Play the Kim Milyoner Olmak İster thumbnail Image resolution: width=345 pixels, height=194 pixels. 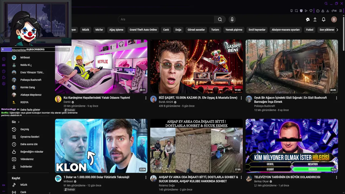[x=292, y=146]
